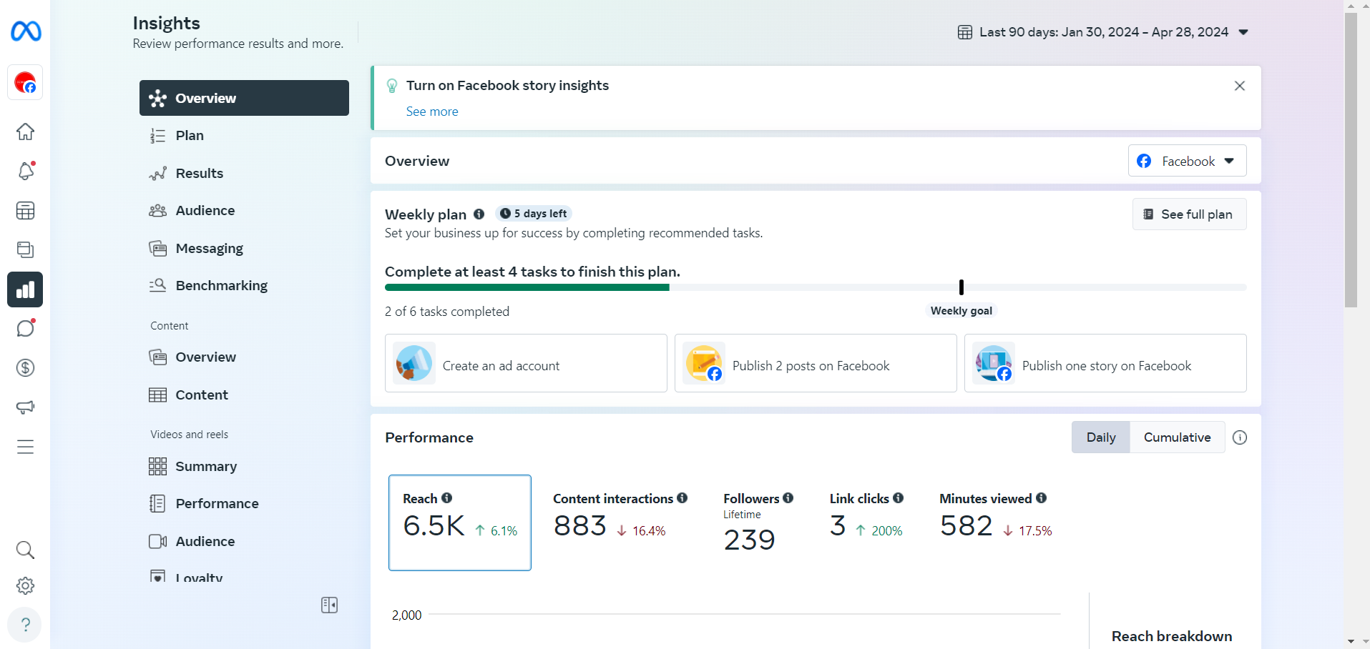The height and width of the screenshot is (649, 1370).
Task: Click the See full plan button
Action: click(x=1189, y=214)
